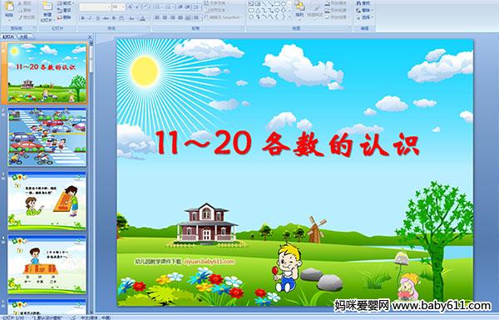
Task: Toggle Underline formatting
Action: (x=98, y=18)
